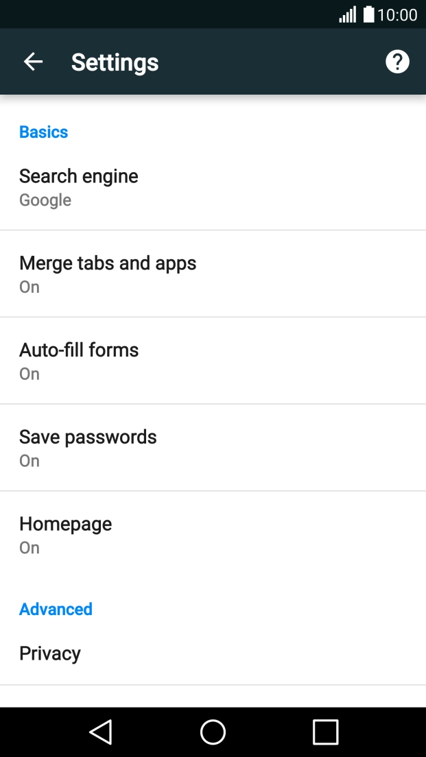The image size is (426, 757).
Task: Tap the battery icon in status bar
Action: [369, 14]
